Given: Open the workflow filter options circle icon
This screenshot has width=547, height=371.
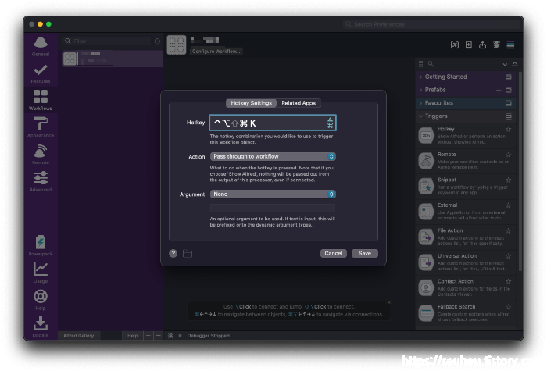Looking at the screenshot, I should pyautogui.click(x=157, y=41).
